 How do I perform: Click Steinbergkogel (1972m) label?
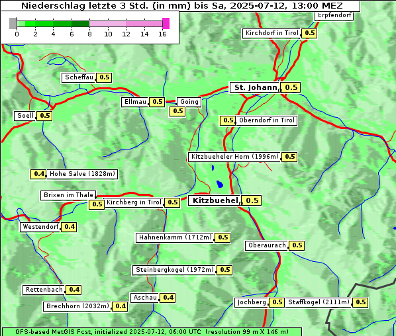175,270
